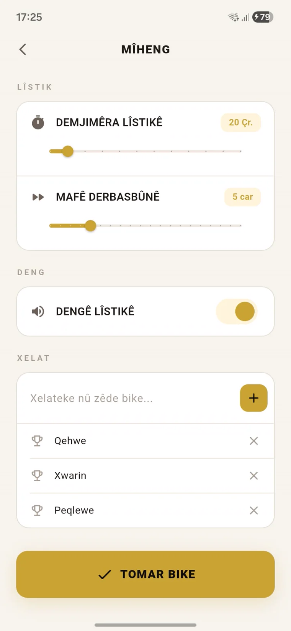Image resolution: width=291 pixels, height=631 pixels.
Task: Click the trophy icon beside Peqlewe
Action: (x=37, y=510)
